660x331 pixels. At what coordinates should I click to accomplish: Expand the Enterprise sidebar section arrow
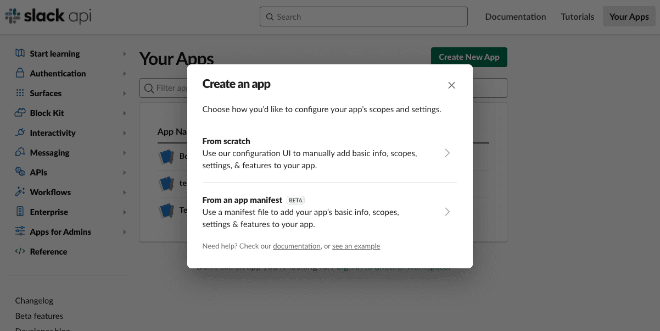[x=125, y=212]
